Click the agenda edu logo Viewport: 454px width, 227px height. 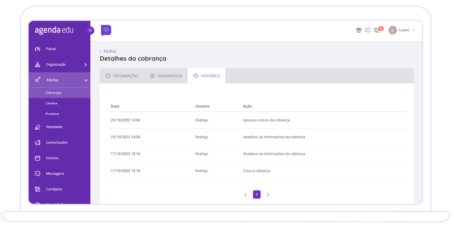click(54, 30)
